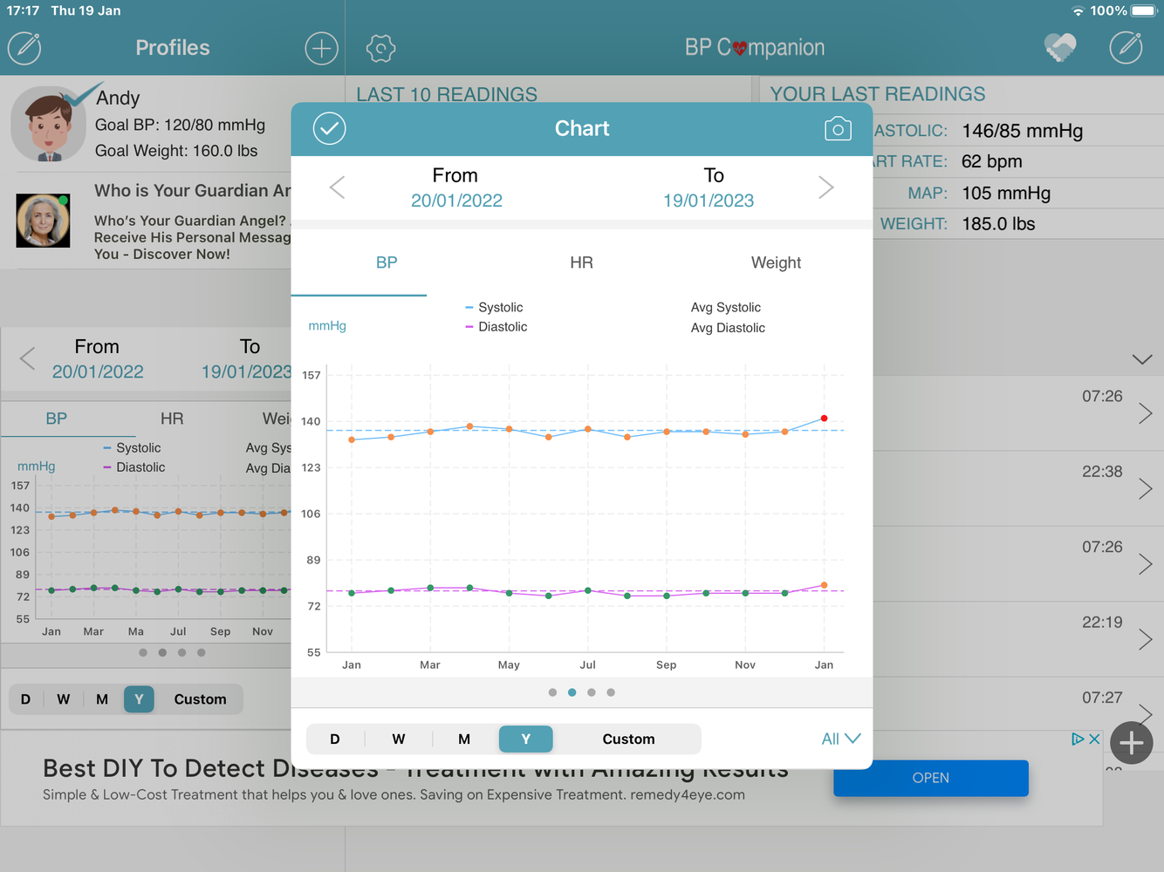
Task: Tap MAP value 105 mmHg
Action: click(1006, 194)
